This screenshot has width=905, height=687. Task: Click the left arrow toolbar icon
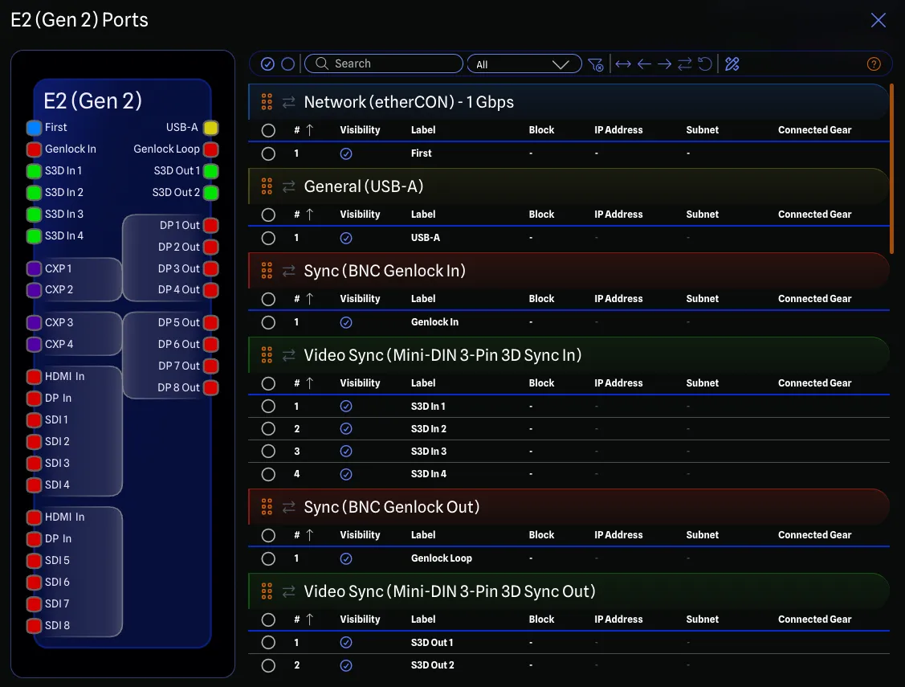[644, 64]
